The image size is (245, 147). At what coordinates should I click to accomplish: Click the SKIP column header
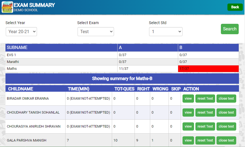[x=176, y=89]
